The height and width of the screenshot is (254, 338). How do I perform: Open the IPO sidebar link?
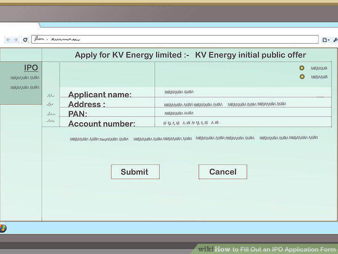(x=31, y=68)
